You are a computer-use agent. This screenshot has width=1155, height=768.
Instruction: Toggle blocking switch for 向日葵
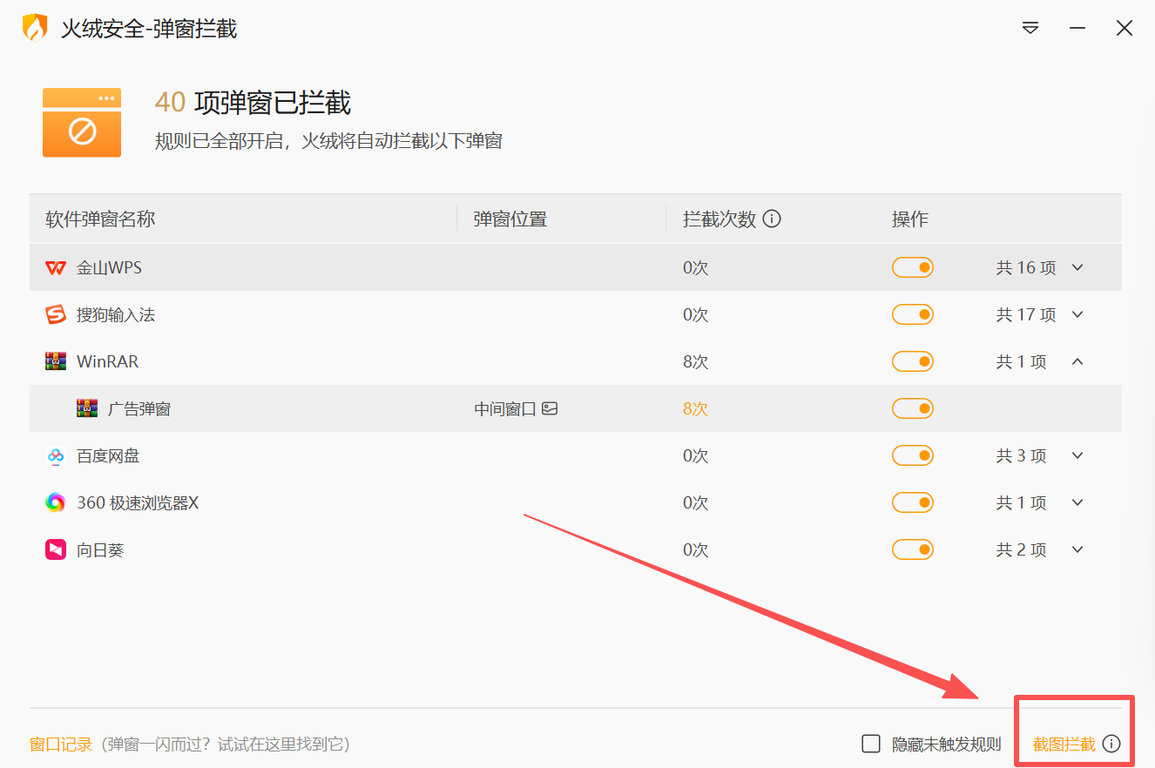pyautogui.click(x=912, y=549)
